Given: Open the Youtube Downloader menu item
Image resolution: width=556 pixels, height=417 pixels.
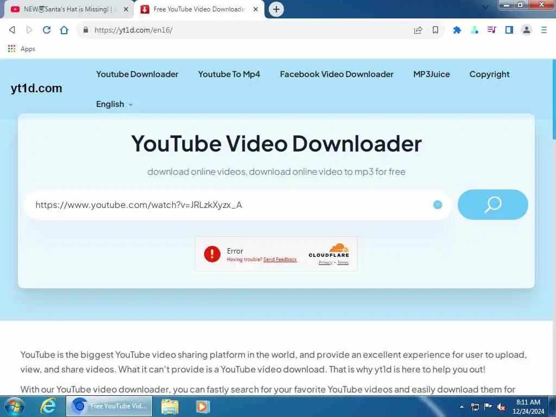Looking at the screenshot, I should pyautogui.click(x=137, y=74).
